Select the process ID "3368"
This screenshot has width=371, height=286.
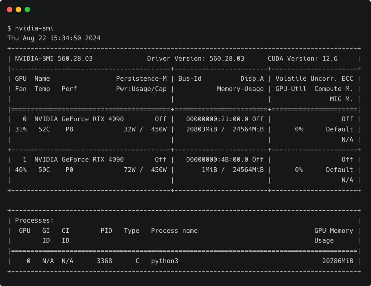tap(104, 261)
